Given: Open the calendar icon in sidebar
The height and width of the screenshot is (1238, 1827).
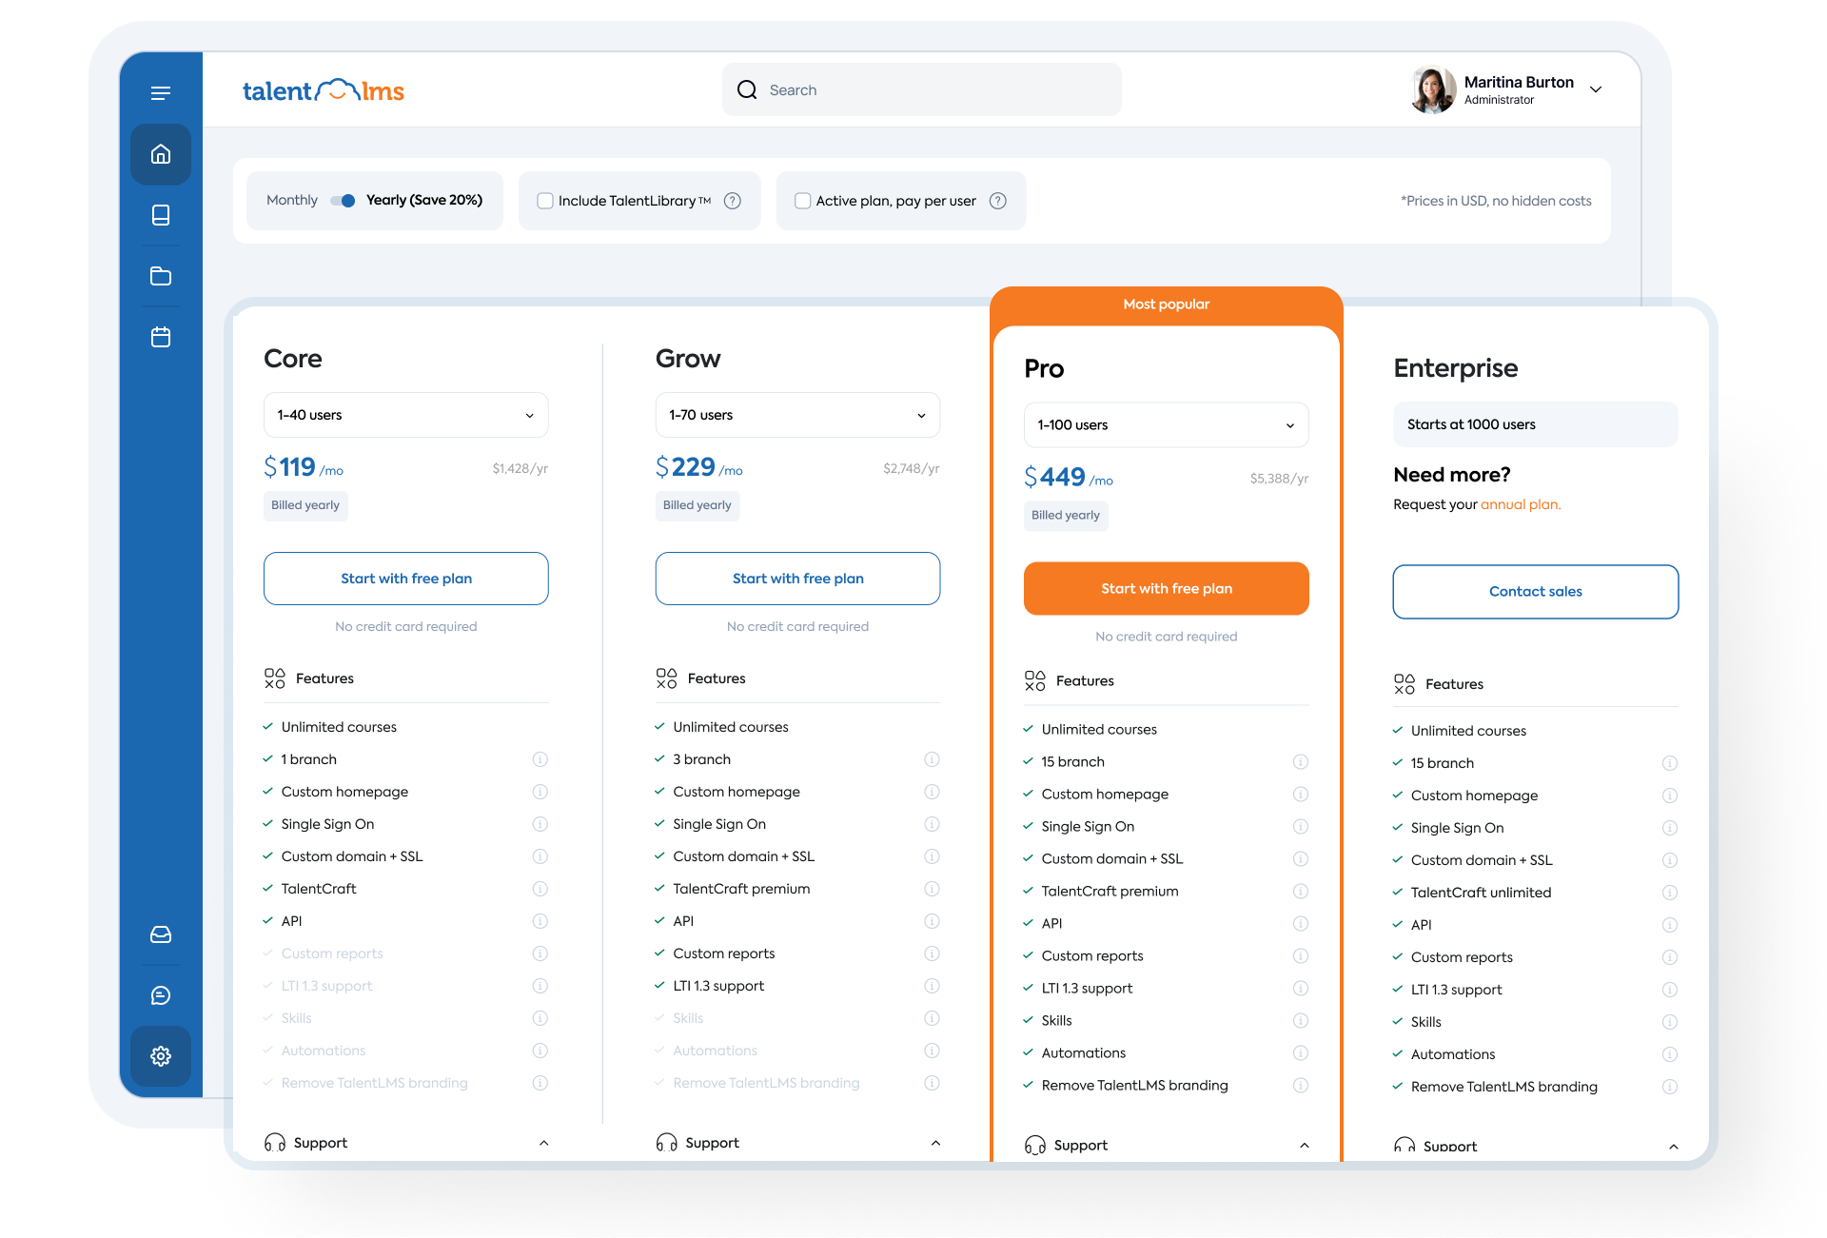Looking at the screenshot, I should pos(161,337).
